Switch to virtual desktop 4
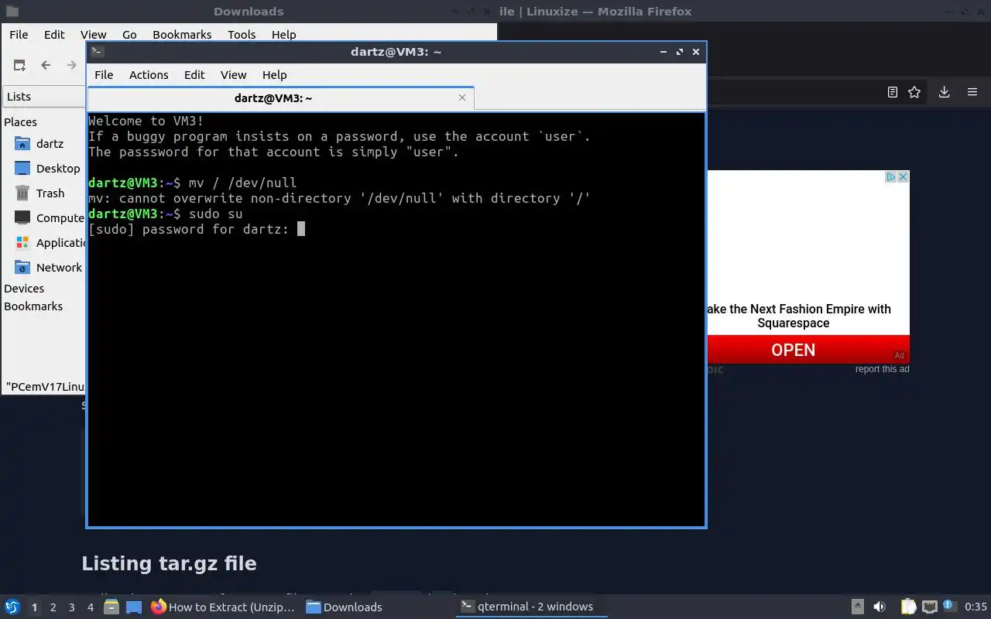Image resolution: width=991 pixels, height=619 pixels. pos(90,607)
